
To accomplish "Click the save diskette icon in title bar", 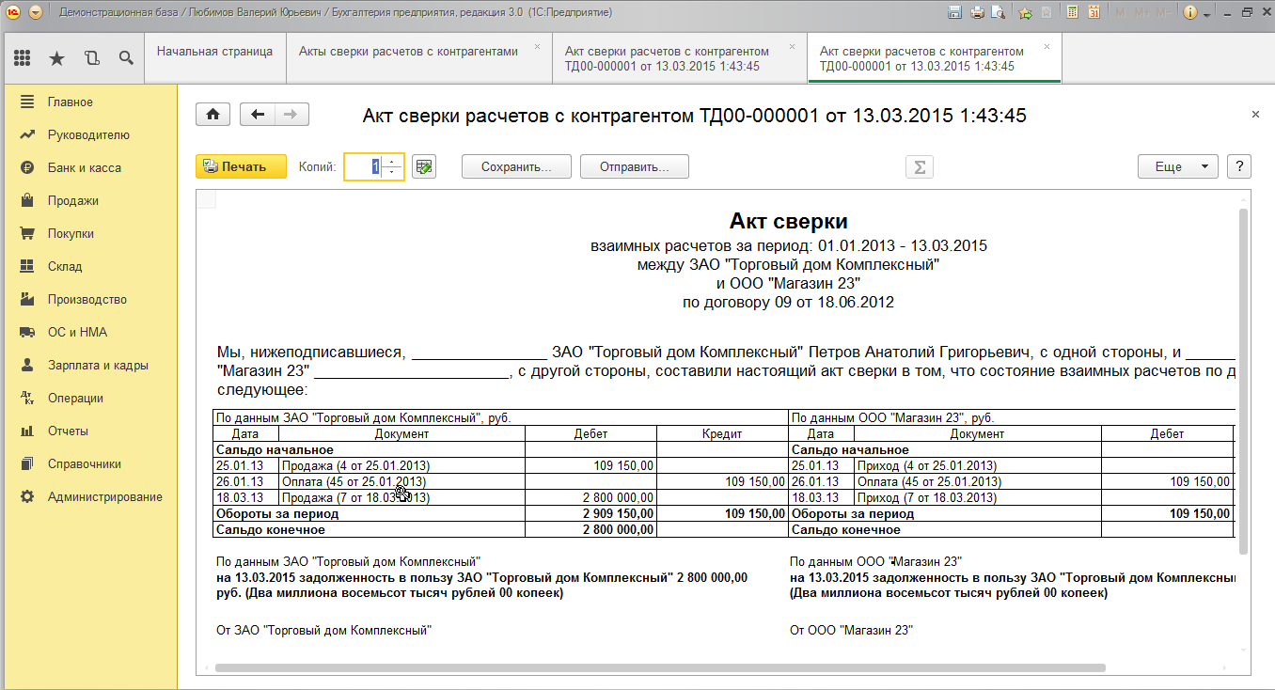I will tap(955, 13).
